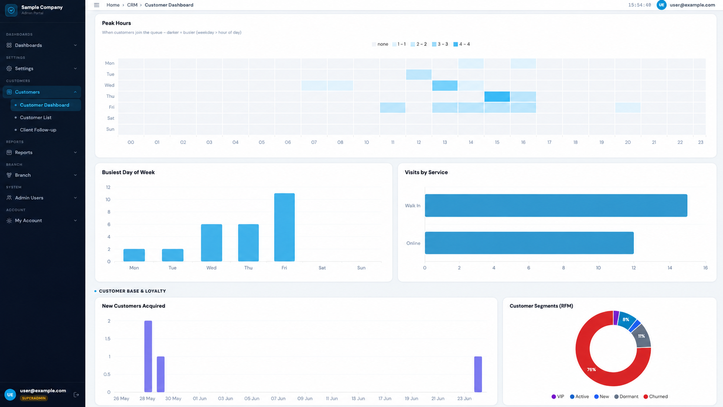723x407 pixels.
Task: Click the Sample Company logo icon
Action: (x=11, y=10)
